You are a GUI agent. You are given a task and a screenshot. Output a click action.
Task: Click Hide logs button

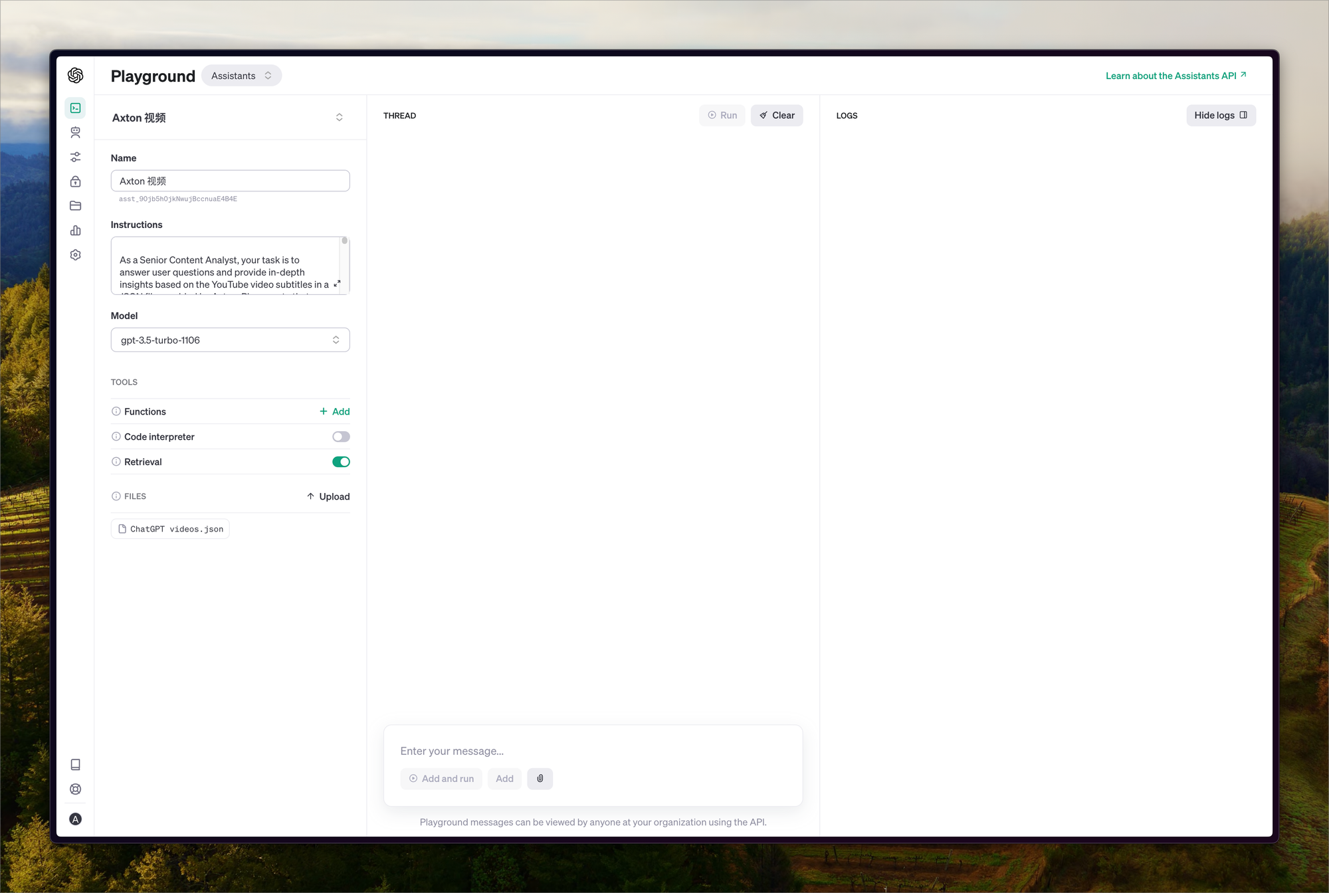[1220, 116]
